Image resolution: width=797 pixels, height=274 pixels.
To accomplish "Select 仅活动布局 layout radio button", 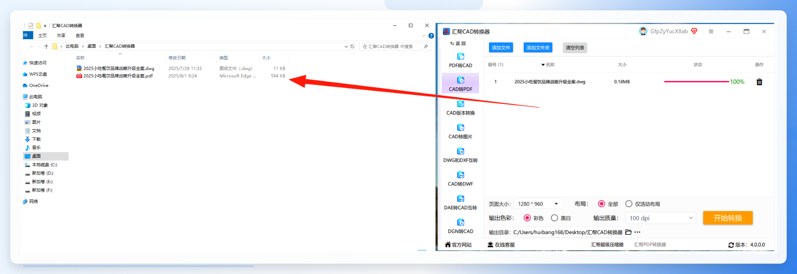I will (x=629, y=204).
